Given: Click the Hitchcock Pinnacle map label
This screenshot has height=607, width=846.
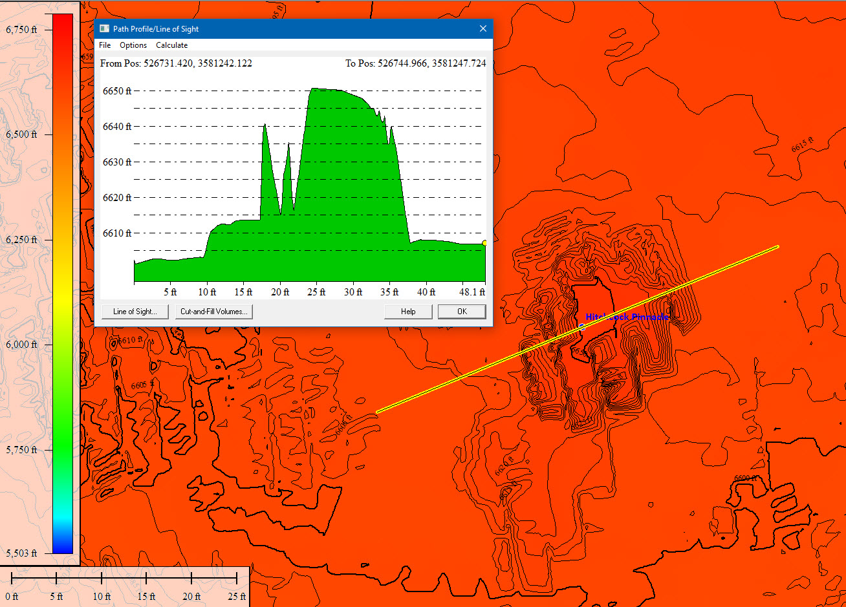Looking at the screenshot, I should click(626, 317).
